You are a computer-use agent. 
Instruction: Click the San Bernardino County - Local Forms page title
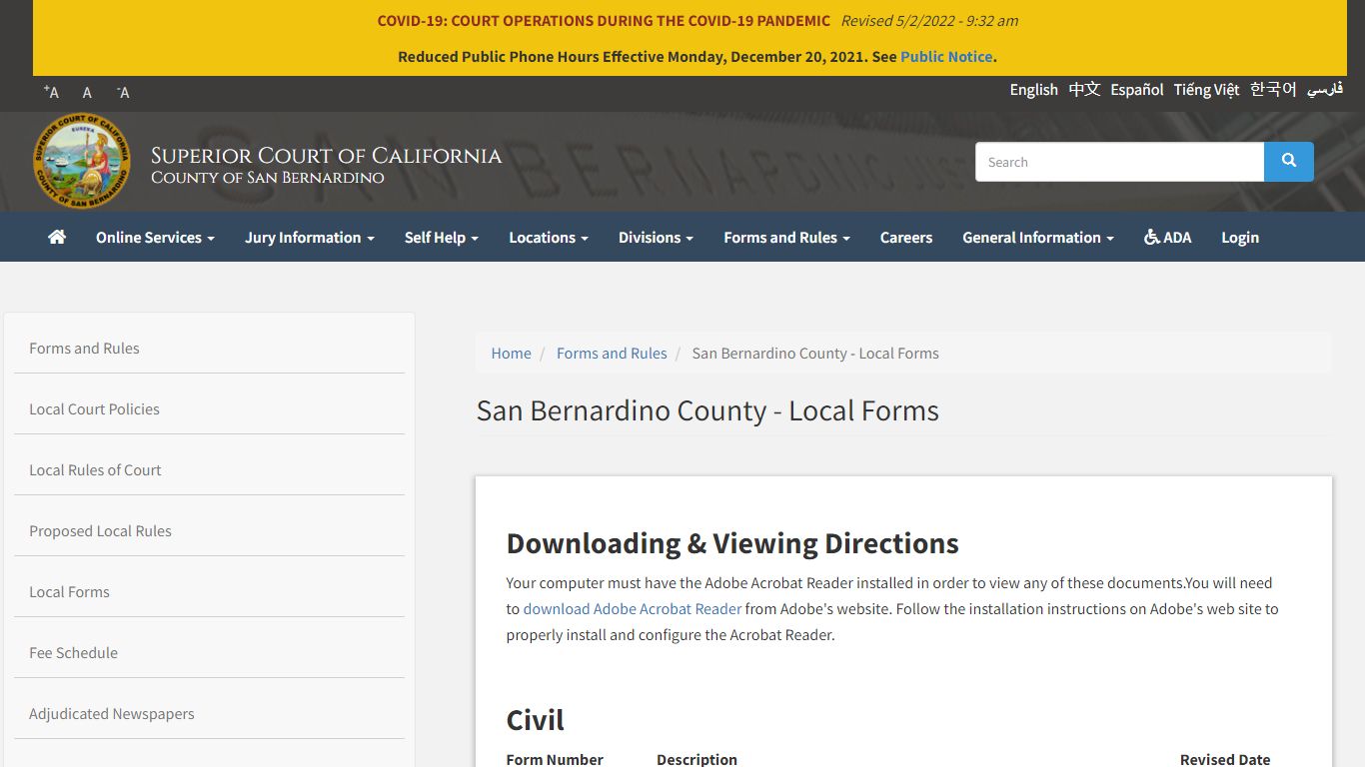[x=707, y=410]
